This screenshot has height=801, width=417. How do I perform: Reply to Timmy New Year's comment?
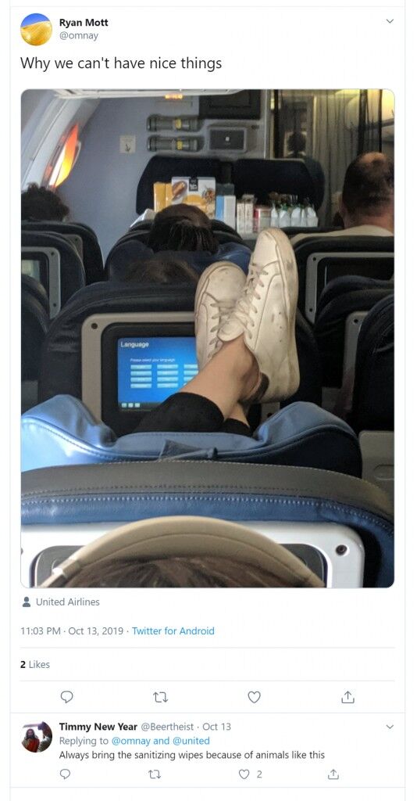pos(65,774)
